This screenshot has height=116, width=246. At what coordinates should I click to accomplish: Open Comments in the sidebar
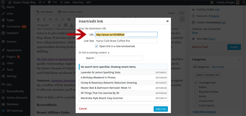point(13,26)
